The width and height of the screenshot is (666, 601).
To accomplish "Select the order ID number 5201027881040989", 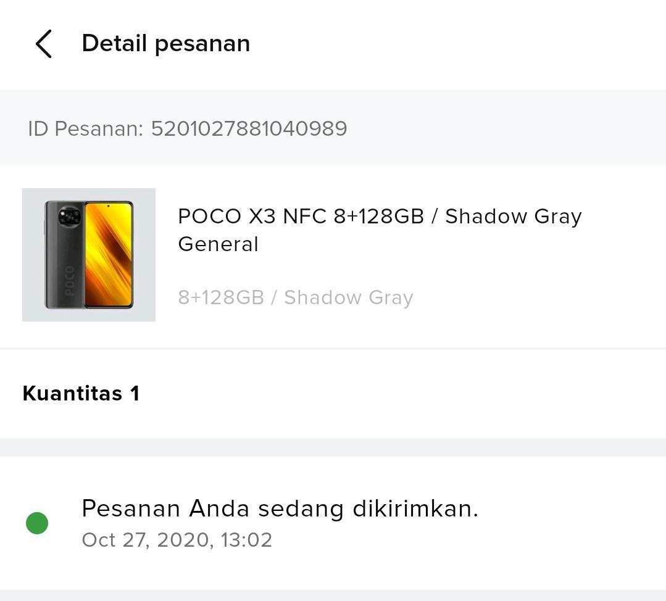I will (249, 128).
